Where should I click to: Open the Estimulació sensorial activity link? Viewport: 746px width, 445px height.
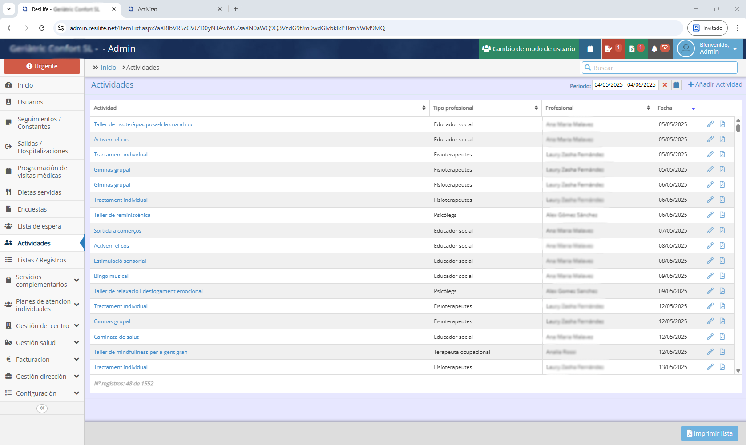click(120, 261)
